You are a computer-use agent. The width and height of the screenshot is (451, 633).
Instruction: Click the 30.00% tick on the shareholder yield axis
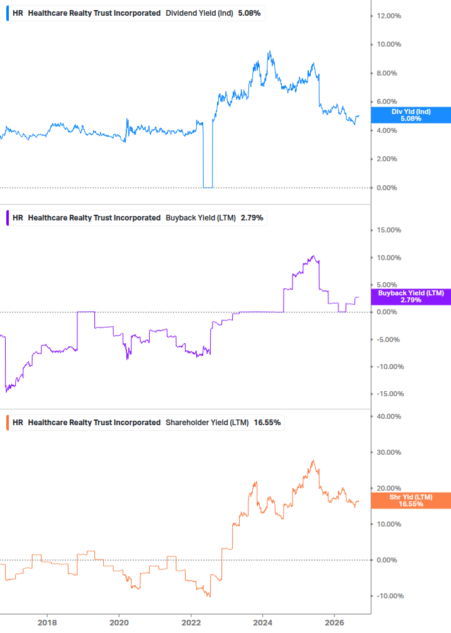[389, 452]
